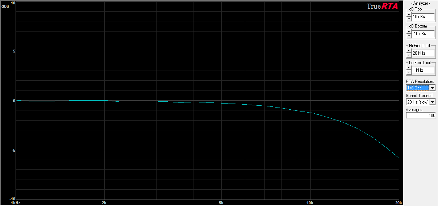The width and height of the screenshot is (438, 206).
Task: Open the Speed Tradeoff dropdown
Action: (x=432, y=102)
